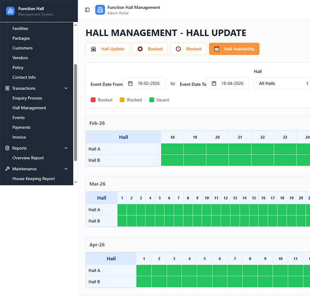Click the Maintenance wrench icon
Viewport: 310px width, 300px height.
coord(7,169)
